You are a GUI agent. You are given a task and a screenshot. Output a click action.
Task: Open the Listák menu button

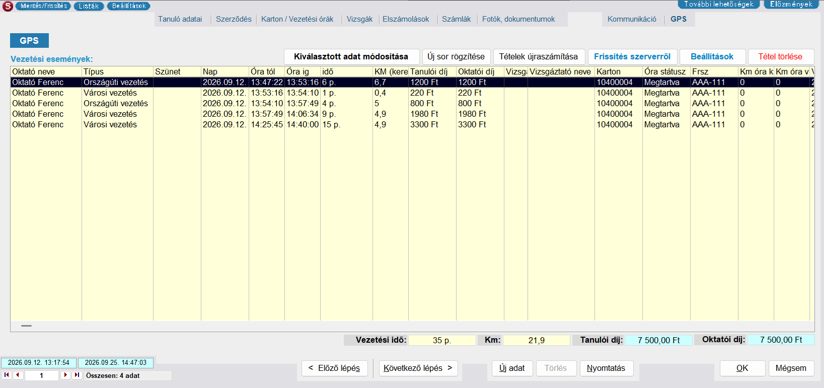coord(89,6)
